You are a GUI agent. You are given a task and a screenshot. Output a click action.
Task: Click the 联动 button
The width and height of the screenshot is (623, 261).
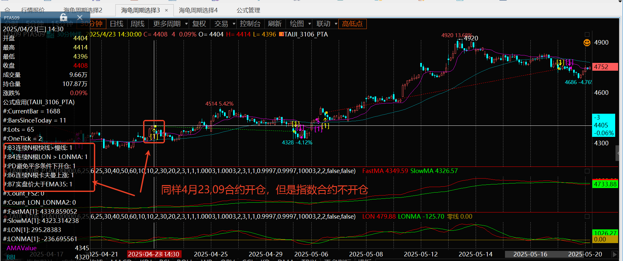tap(323, 24)
